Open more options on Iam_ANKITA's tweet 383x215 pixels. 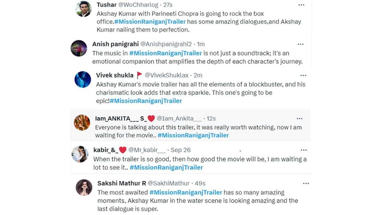coord(299,119)
